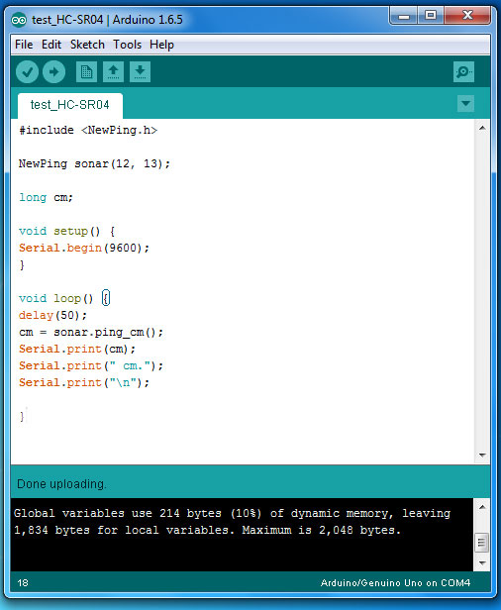
Task: Open the Serial Monitor magnifier icon
Action: point(463,72)
